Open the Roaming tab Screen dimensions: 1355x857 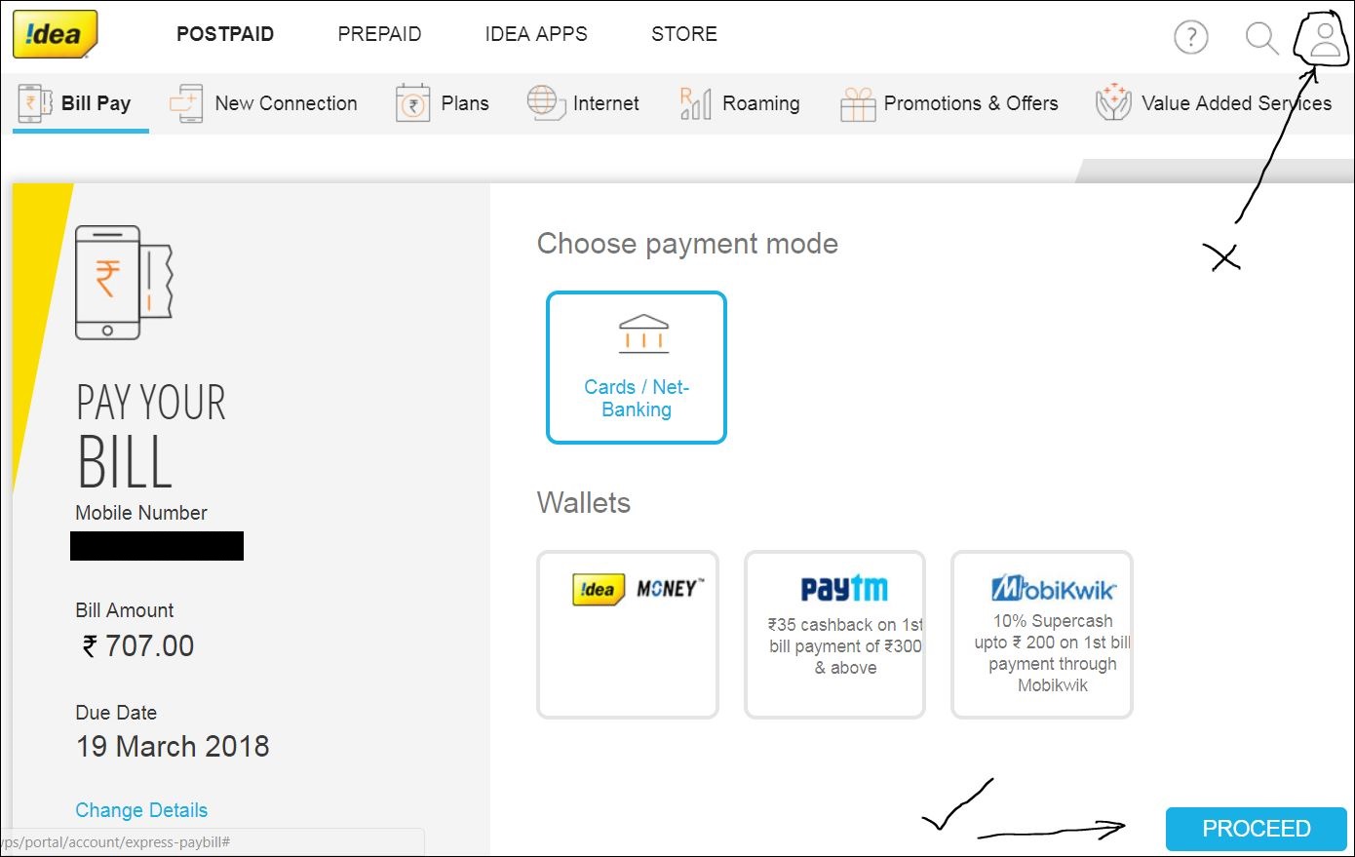point(740,103)
